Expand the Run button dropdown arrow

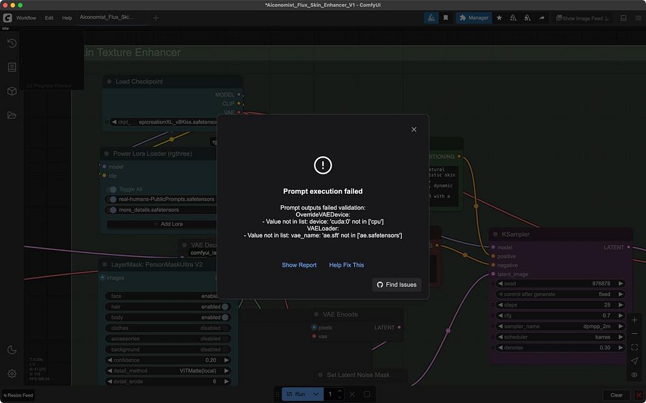tap(316, 395)
